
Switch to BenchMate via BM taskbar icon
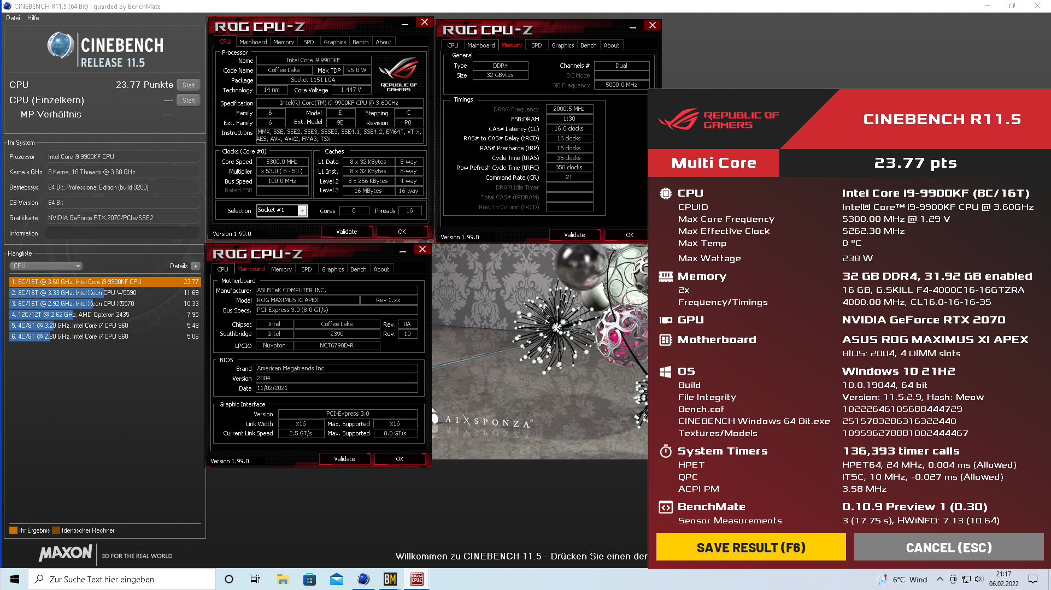tap(390, 579)
